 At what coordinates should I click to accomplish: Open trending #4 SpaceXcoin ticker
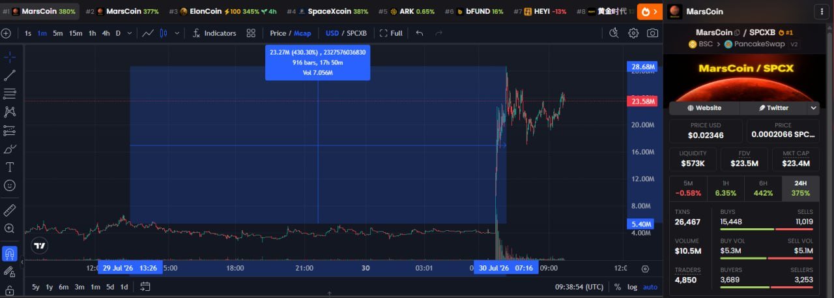coord(328,12)
